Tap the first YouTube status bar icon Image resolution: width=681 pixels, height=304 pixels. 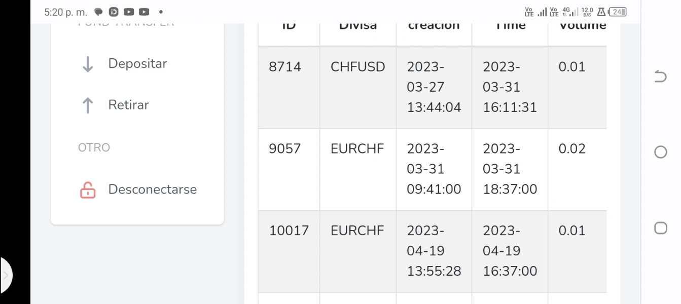point(129,12)
